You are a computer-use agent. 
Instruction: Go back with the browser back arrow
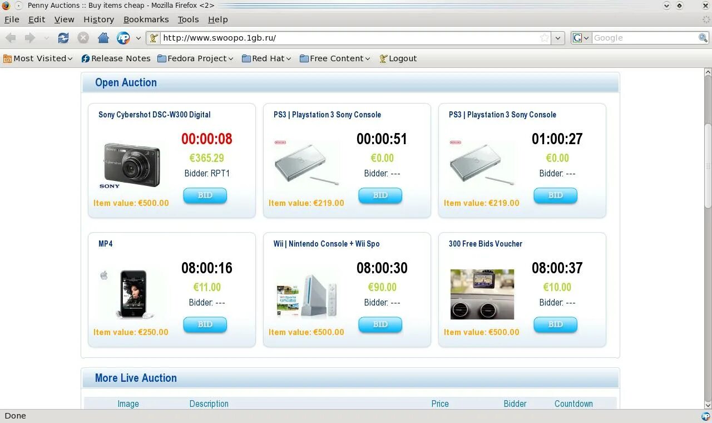point(11,38)
